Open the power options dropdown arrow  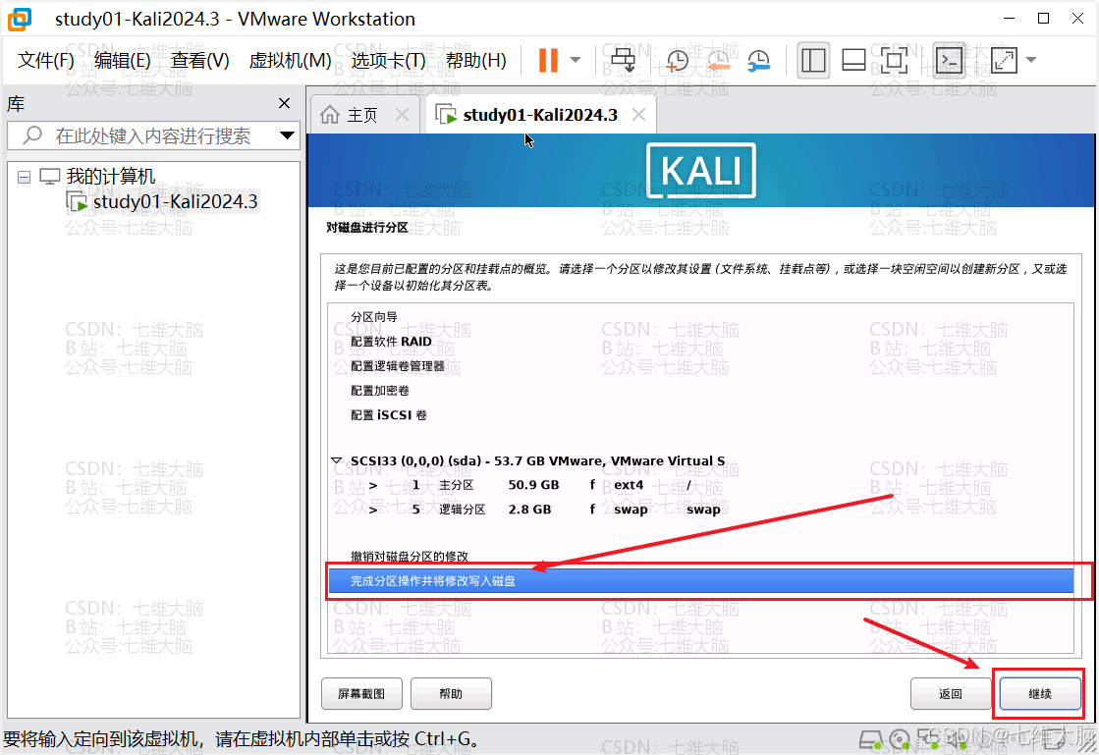576,60
